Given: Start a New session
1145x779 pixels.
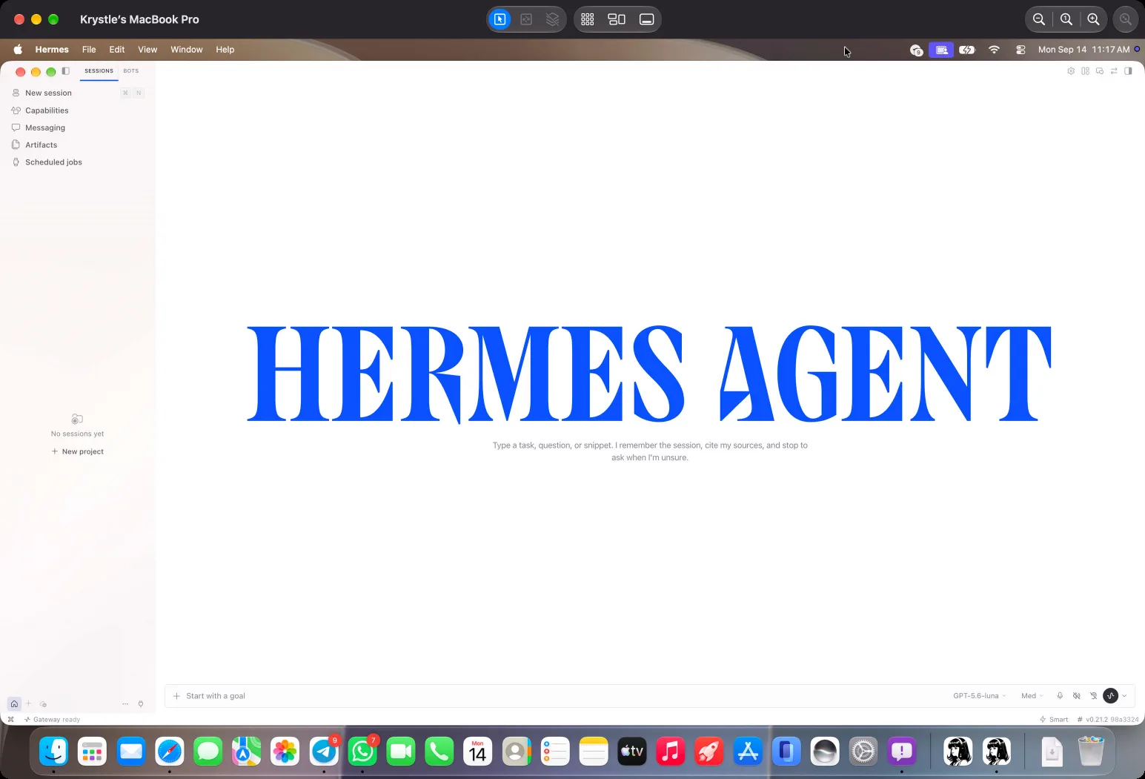Looking at the screenshot, I should (x=78, y=93).
